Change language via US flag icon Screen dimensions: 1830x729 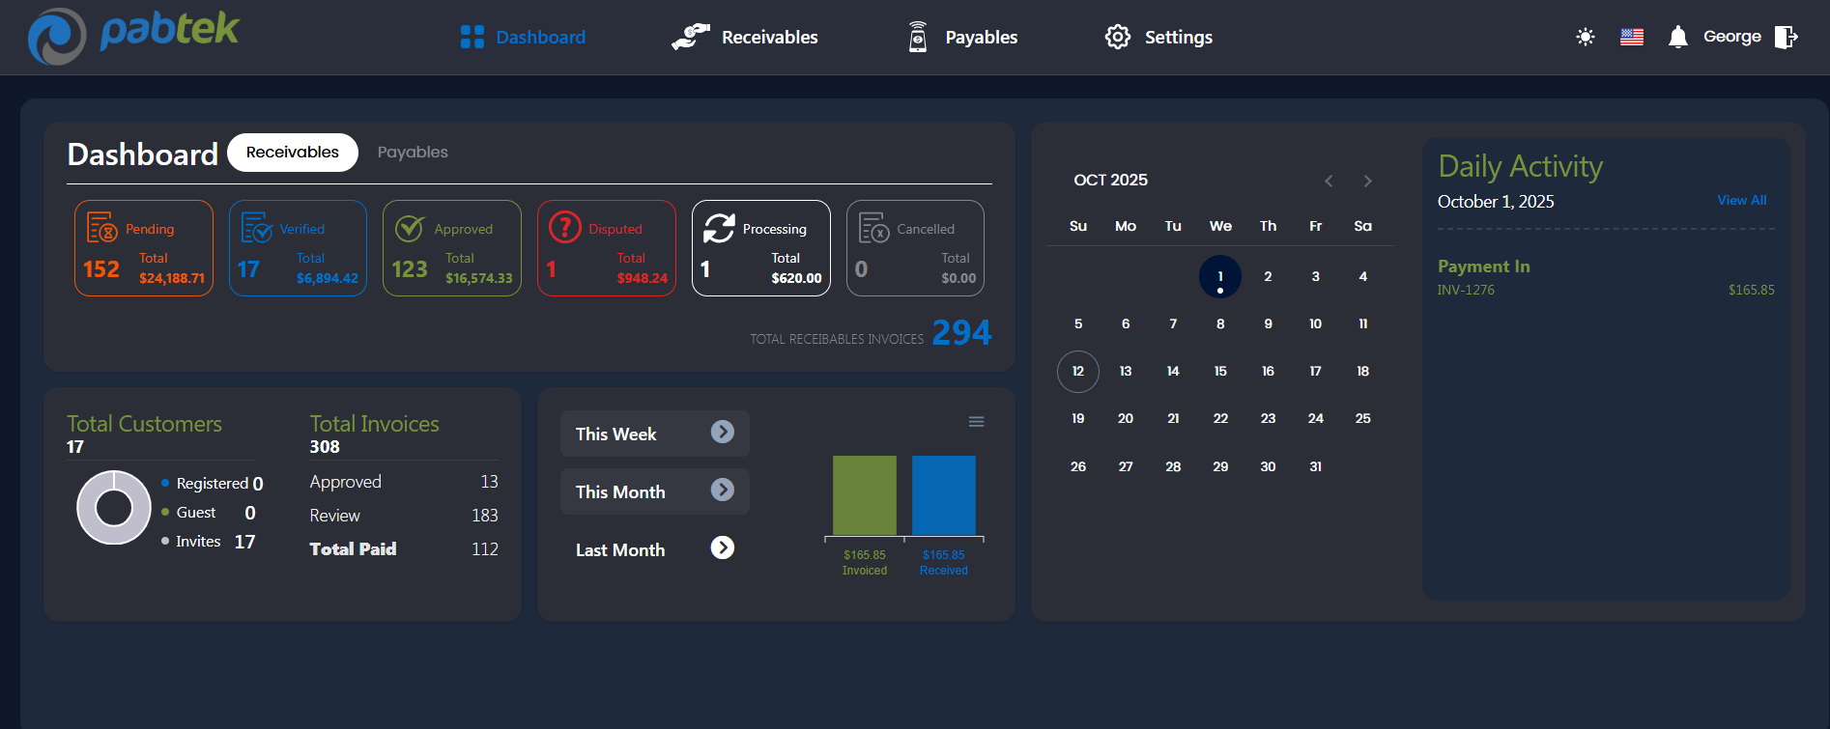tap(1632, 37)
